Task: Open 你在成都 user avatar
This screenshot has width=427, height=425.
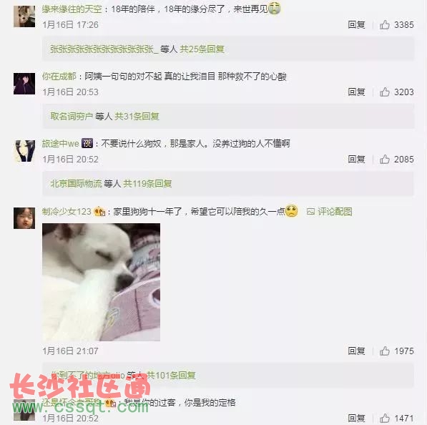Action: pyautogui.click(x=24, y=84)
